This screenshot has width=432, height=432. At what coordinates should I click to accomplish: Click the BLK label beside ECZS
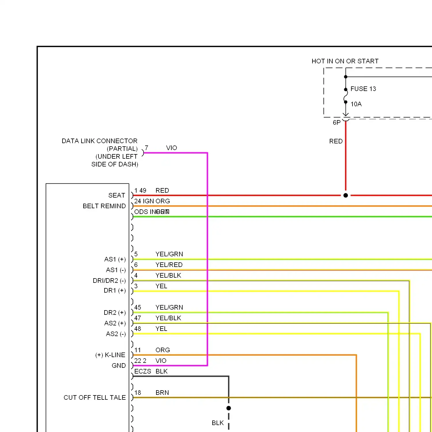tap(162, 371)
